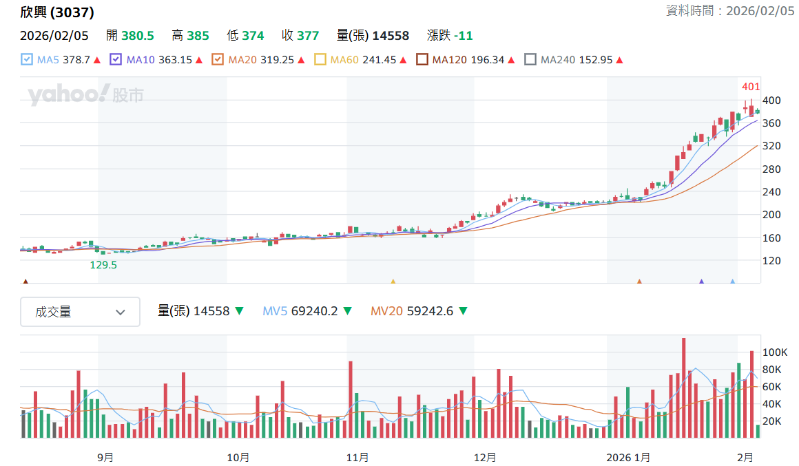Viewport: 799px width, 466px height.
Task: Uncheck the MA20 moving average checkbox
Action: [218, 60]
